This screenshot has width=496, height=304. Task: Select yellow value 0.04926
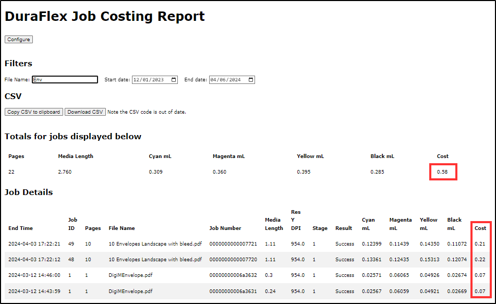(430, 275)
